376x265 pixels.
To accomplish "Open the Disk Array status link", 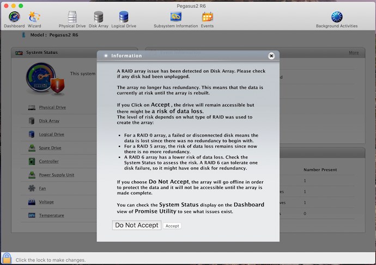I will (49, 121).
